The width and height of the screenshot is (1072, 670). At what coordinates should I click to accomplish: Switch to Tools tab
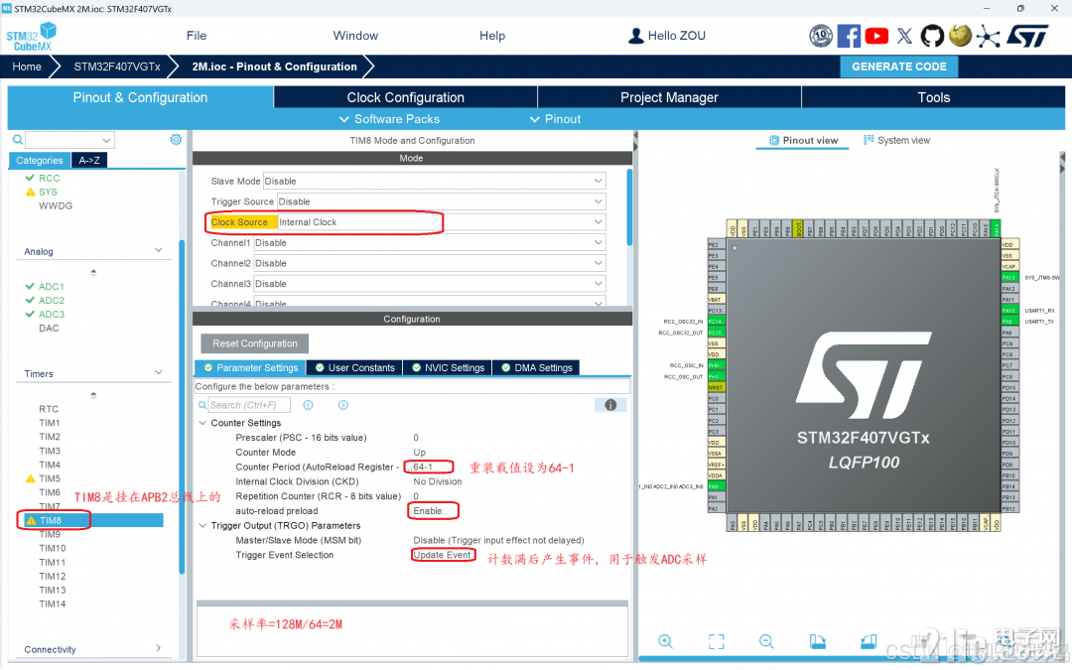[x=933, y=97]
